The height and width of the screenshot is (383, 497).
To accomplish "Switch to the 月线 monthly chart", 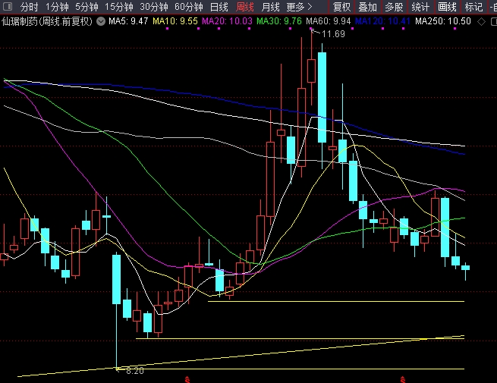I will 270,7.
